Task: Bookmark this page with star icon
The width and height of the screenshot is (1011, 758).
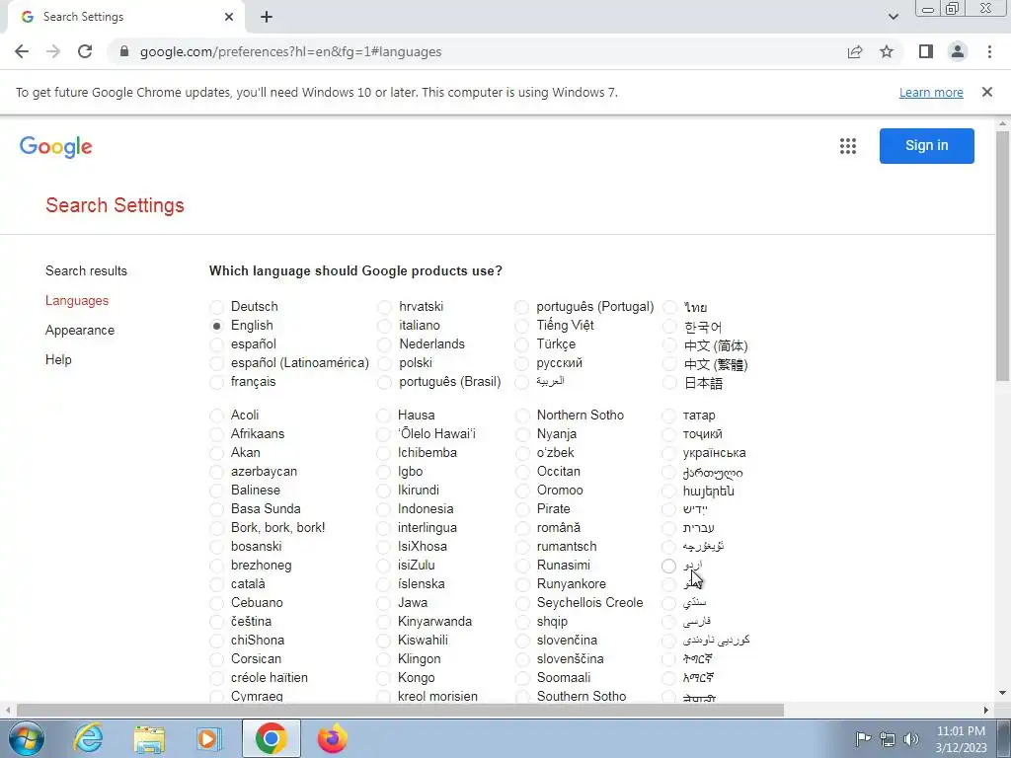Action: click(x=887, y=51)
